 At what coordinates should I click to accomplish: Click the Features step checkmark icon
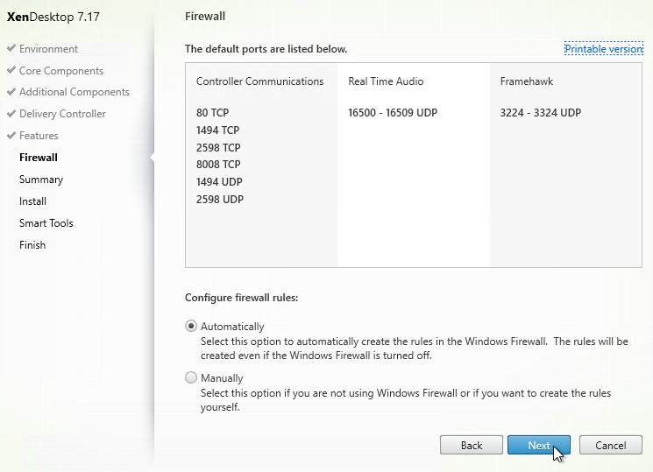point(11,135)
